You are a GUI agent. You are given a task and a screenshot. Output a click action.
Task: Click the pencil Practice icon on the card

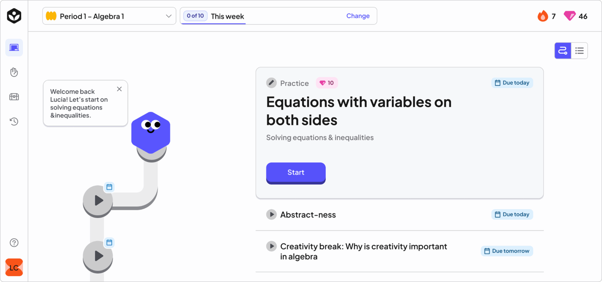coord(271,83)
